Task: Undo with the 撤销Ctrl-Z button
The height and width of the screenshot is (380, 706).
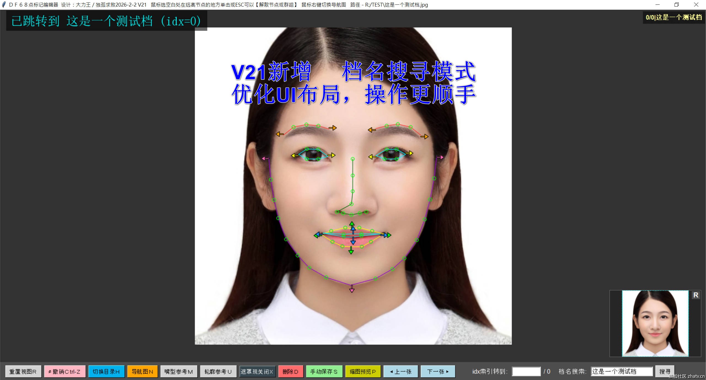Action: tap(65, 371)
